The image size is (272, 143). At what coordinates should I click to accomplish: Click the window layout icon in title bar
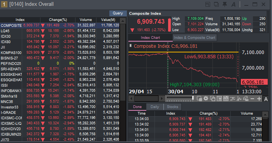208,4
